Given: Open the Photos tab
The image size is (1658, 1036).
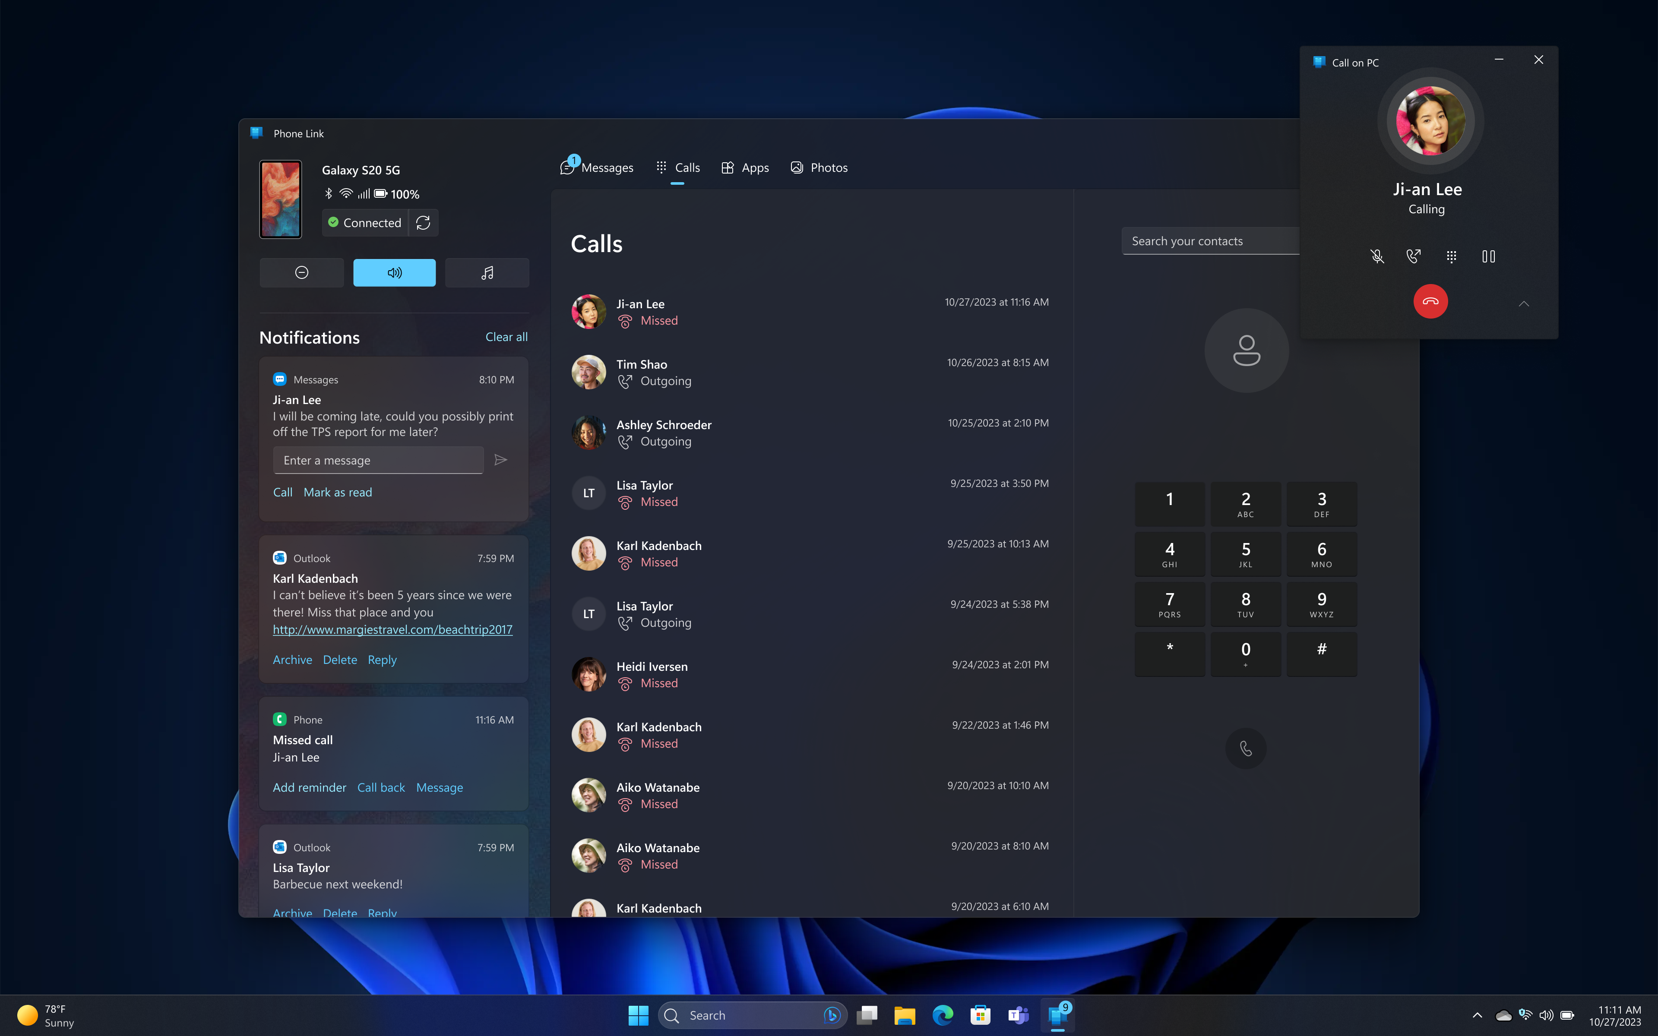Looking at the screenshot, I should click(820, 168).
